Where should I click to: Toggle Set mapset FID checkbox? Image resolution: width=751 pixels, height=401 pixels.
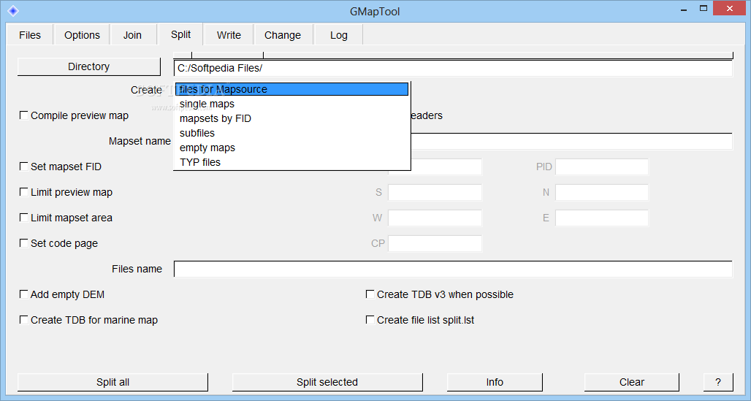tap(23, 167)
